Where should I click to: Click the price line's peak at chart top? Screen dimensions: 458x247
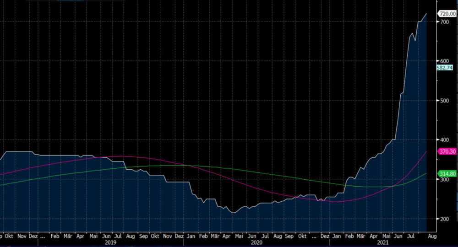[426, 14]
